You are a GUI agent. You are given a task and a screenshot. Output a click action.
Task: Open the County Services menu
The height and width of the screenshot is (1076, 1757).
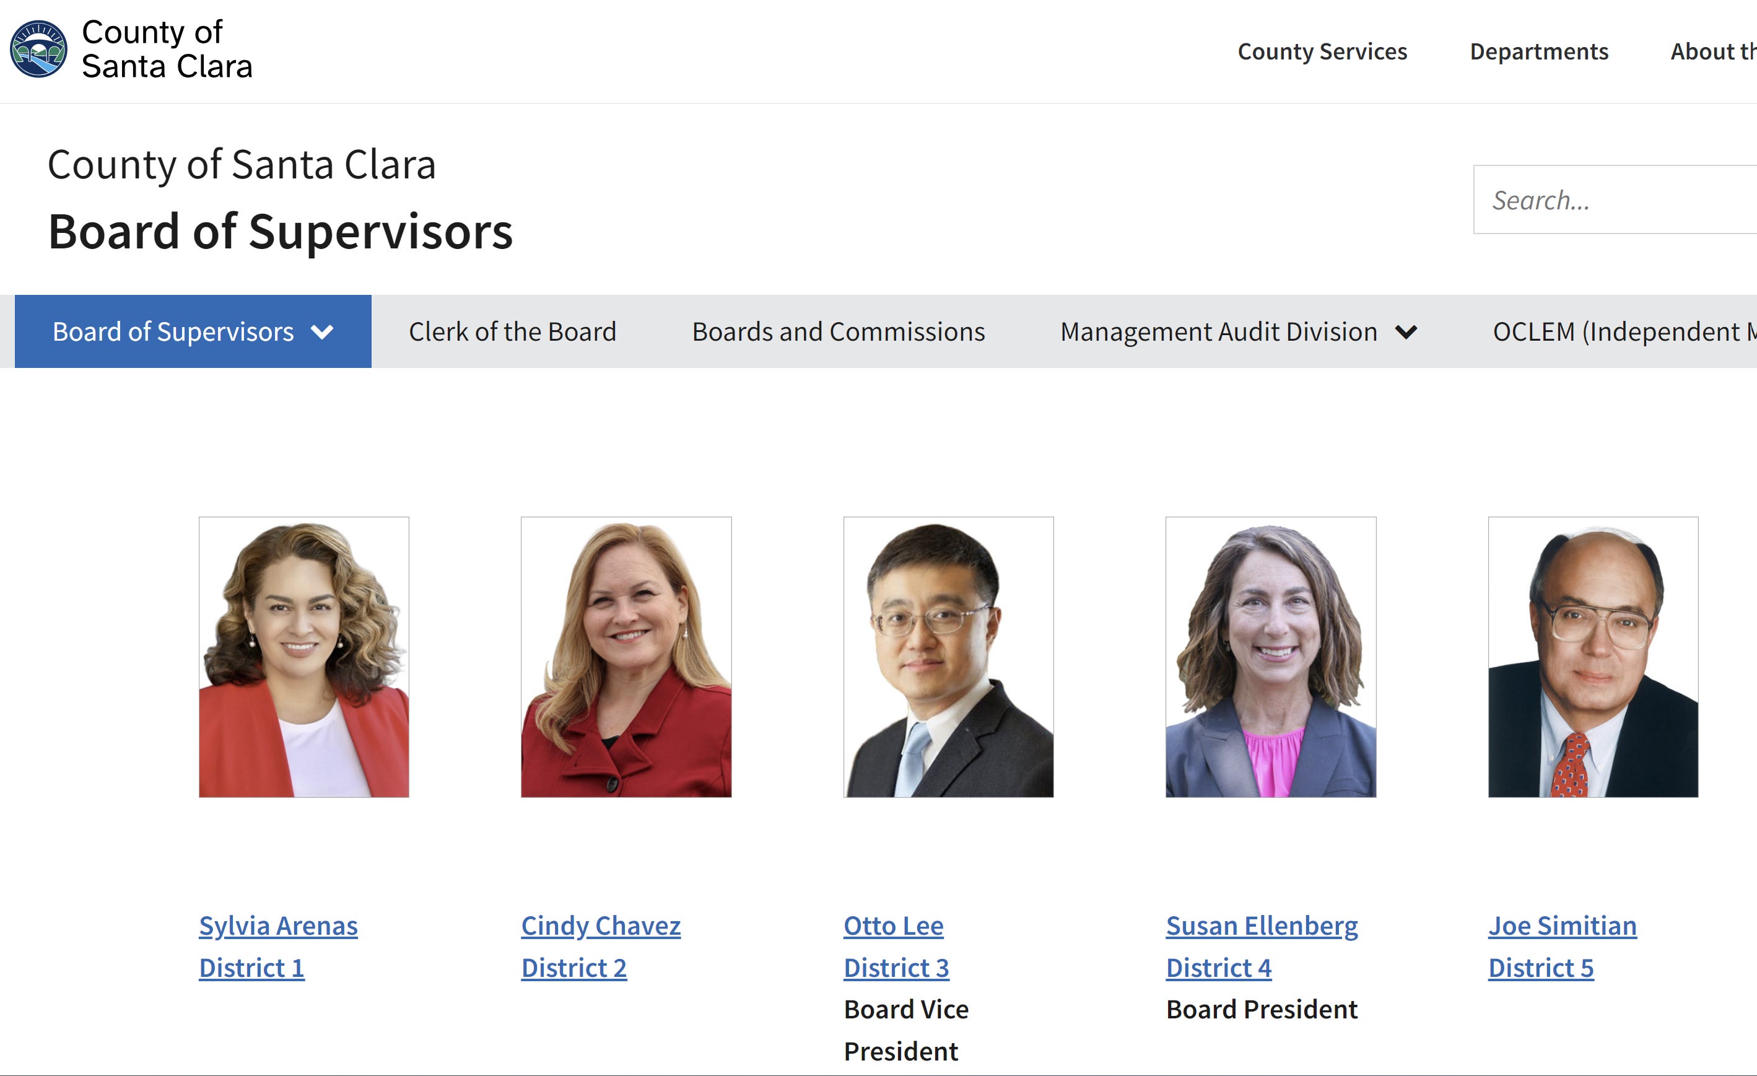tap(1322, 51)
